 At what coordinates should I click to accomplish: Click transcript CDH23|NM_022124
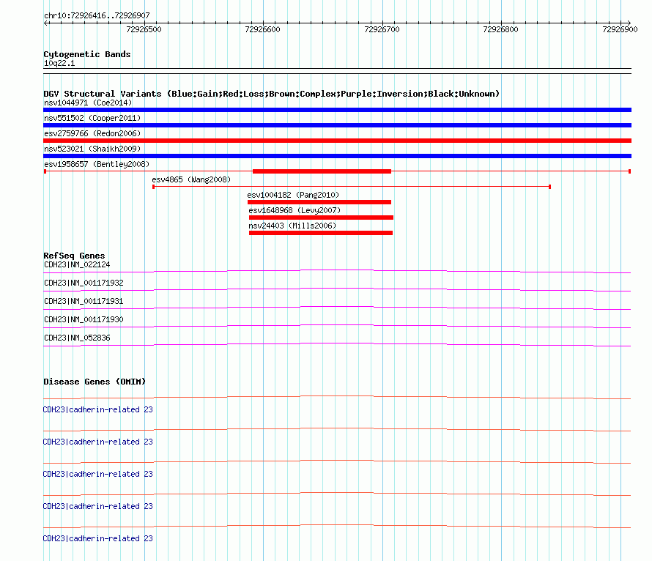77,264
